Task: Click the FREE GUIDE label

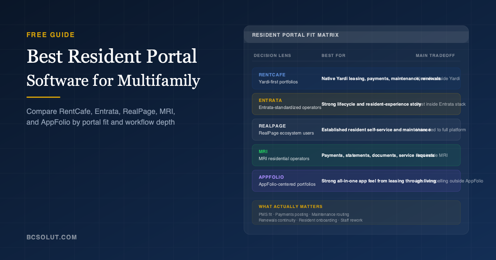Action: tap(50, 35)
